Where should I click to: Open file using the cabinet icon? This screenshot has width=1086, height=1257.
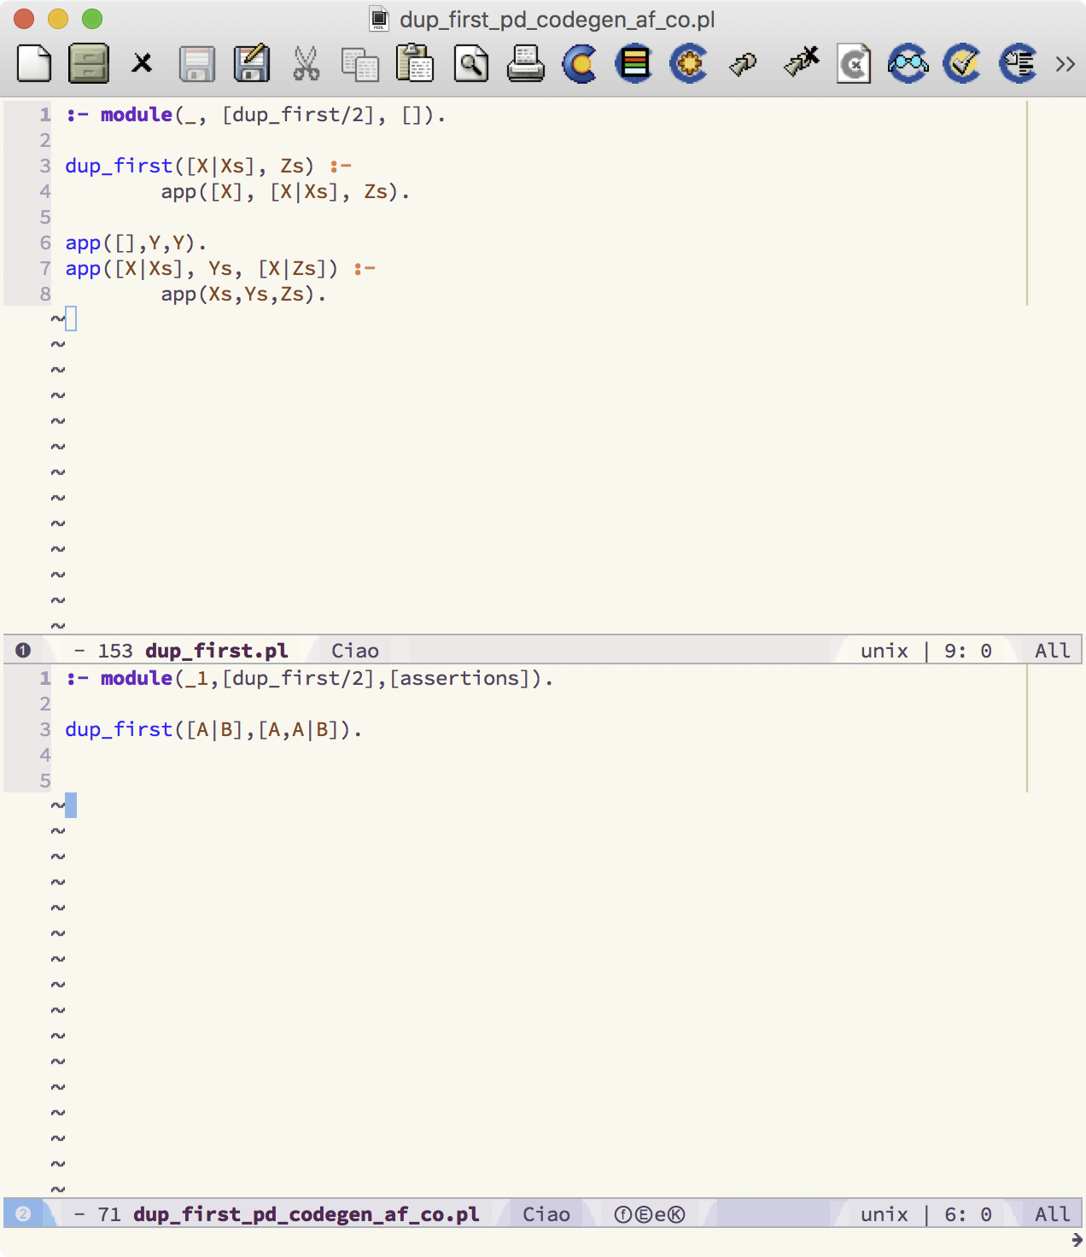point(89,64)
